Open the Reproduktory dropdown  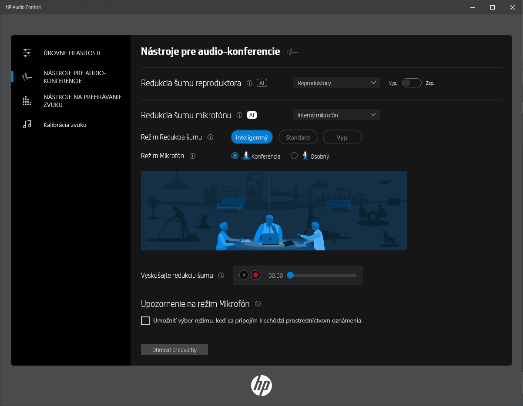pyautogui.click(x=336, y=83)
